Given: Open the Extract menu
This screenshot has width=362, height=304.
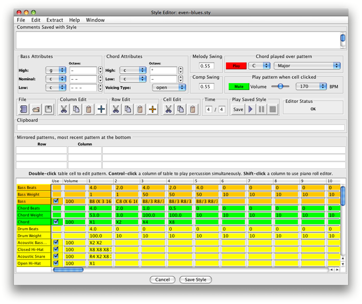Looking at the screenshot, I should click(55, 20).
